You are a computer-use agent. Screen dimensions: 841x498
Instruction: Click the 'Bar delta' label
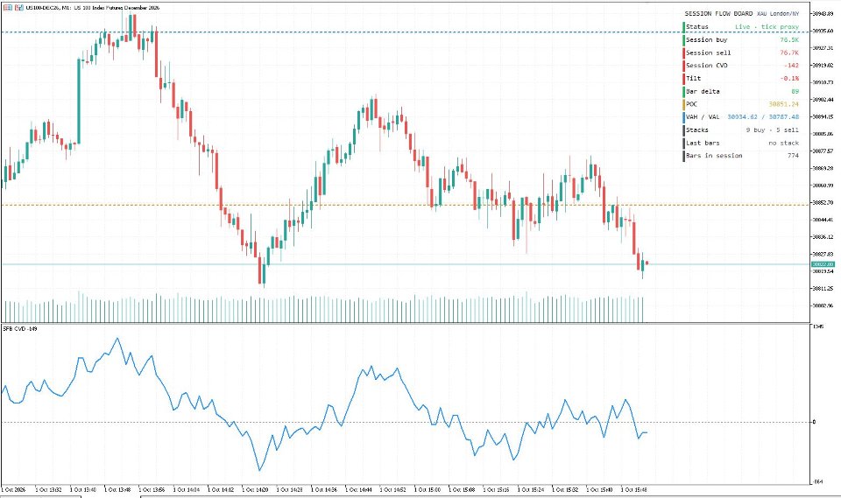tap(703, 91)
